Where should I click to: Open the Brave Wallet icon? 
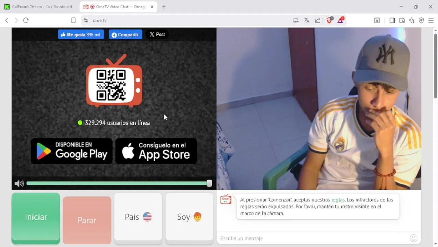coord(402,21)
